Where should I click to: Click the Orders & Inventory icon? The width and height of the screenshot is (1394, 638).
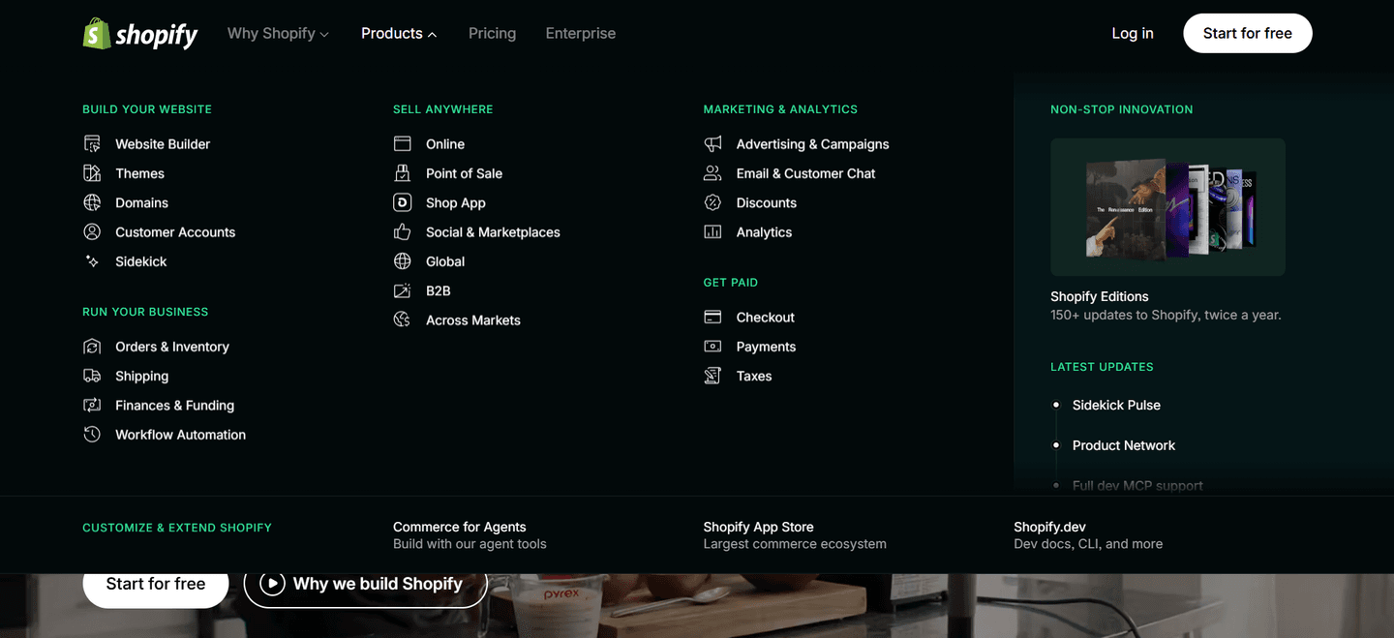pos(92,347)
